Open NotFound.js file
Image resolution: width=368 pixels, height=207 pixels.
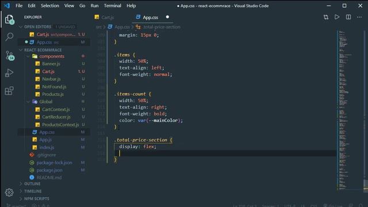(54, 87)
